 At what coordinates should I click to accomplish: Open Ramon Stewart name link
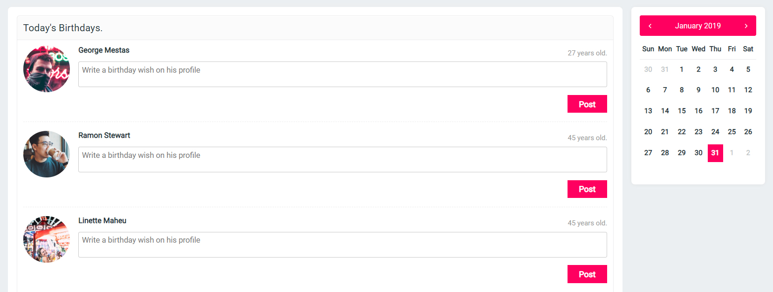104,136
